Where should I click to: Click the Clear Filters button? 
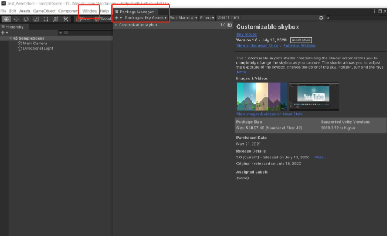click(x=228, y=18)
